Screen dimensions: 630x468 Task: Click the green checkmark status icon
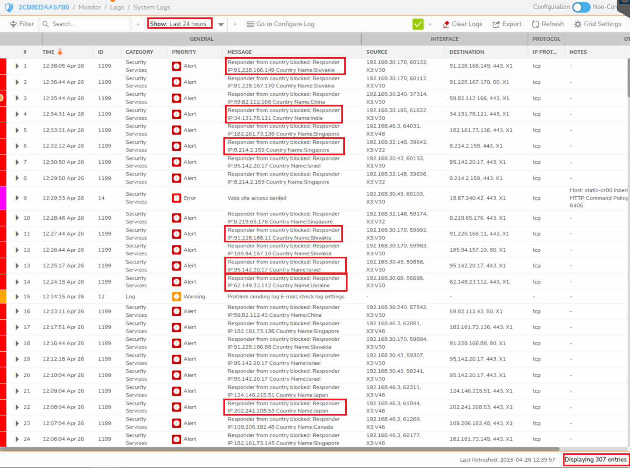tap(418, 24)
